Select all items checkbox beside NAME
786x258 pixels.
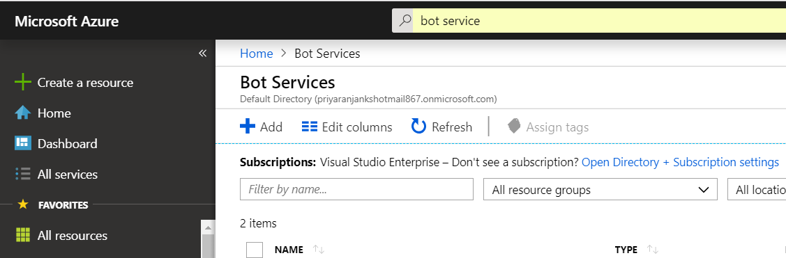click(255, 250)
